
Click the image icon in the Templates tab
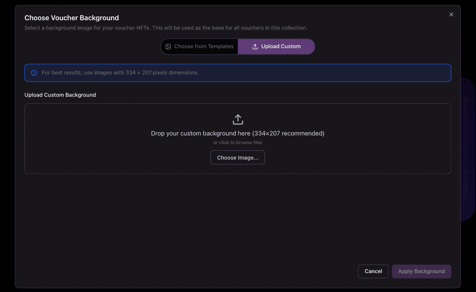(x=168, y=46)
